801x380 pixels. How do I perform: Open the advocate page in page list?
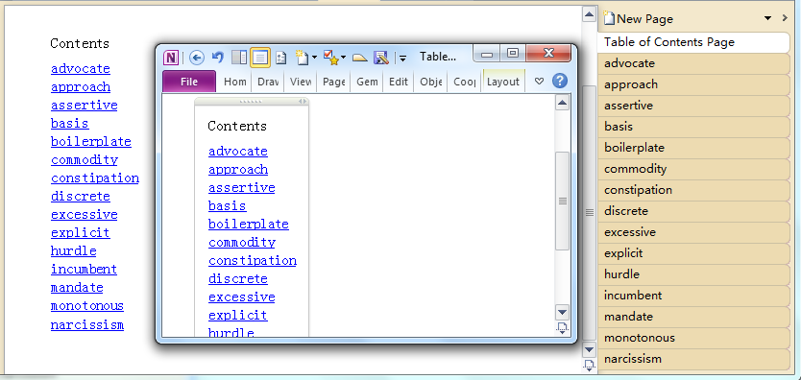pyautogui.click(x=693, y=63)
